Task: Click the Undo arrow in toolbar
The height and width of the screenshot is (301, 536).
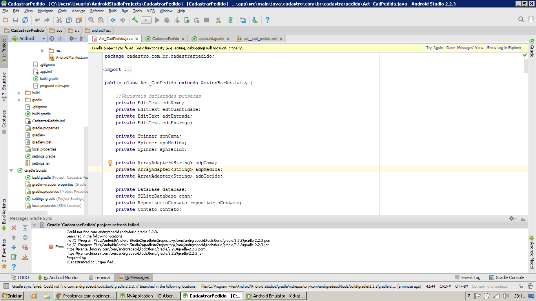Action: tap(37, 20)
